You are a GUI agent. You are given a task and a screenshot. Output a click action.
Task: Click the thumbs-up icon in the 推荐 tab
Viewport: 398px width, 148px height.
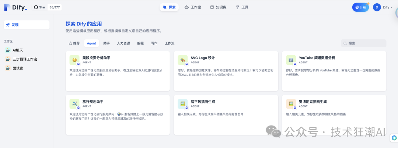[x=70, y=43]
